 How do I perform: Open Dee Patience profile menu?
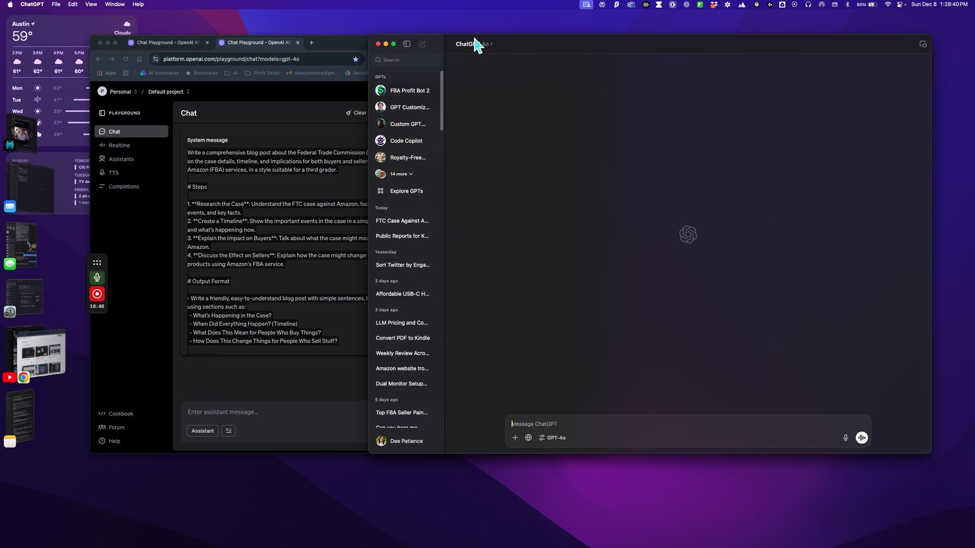[403, 441]
